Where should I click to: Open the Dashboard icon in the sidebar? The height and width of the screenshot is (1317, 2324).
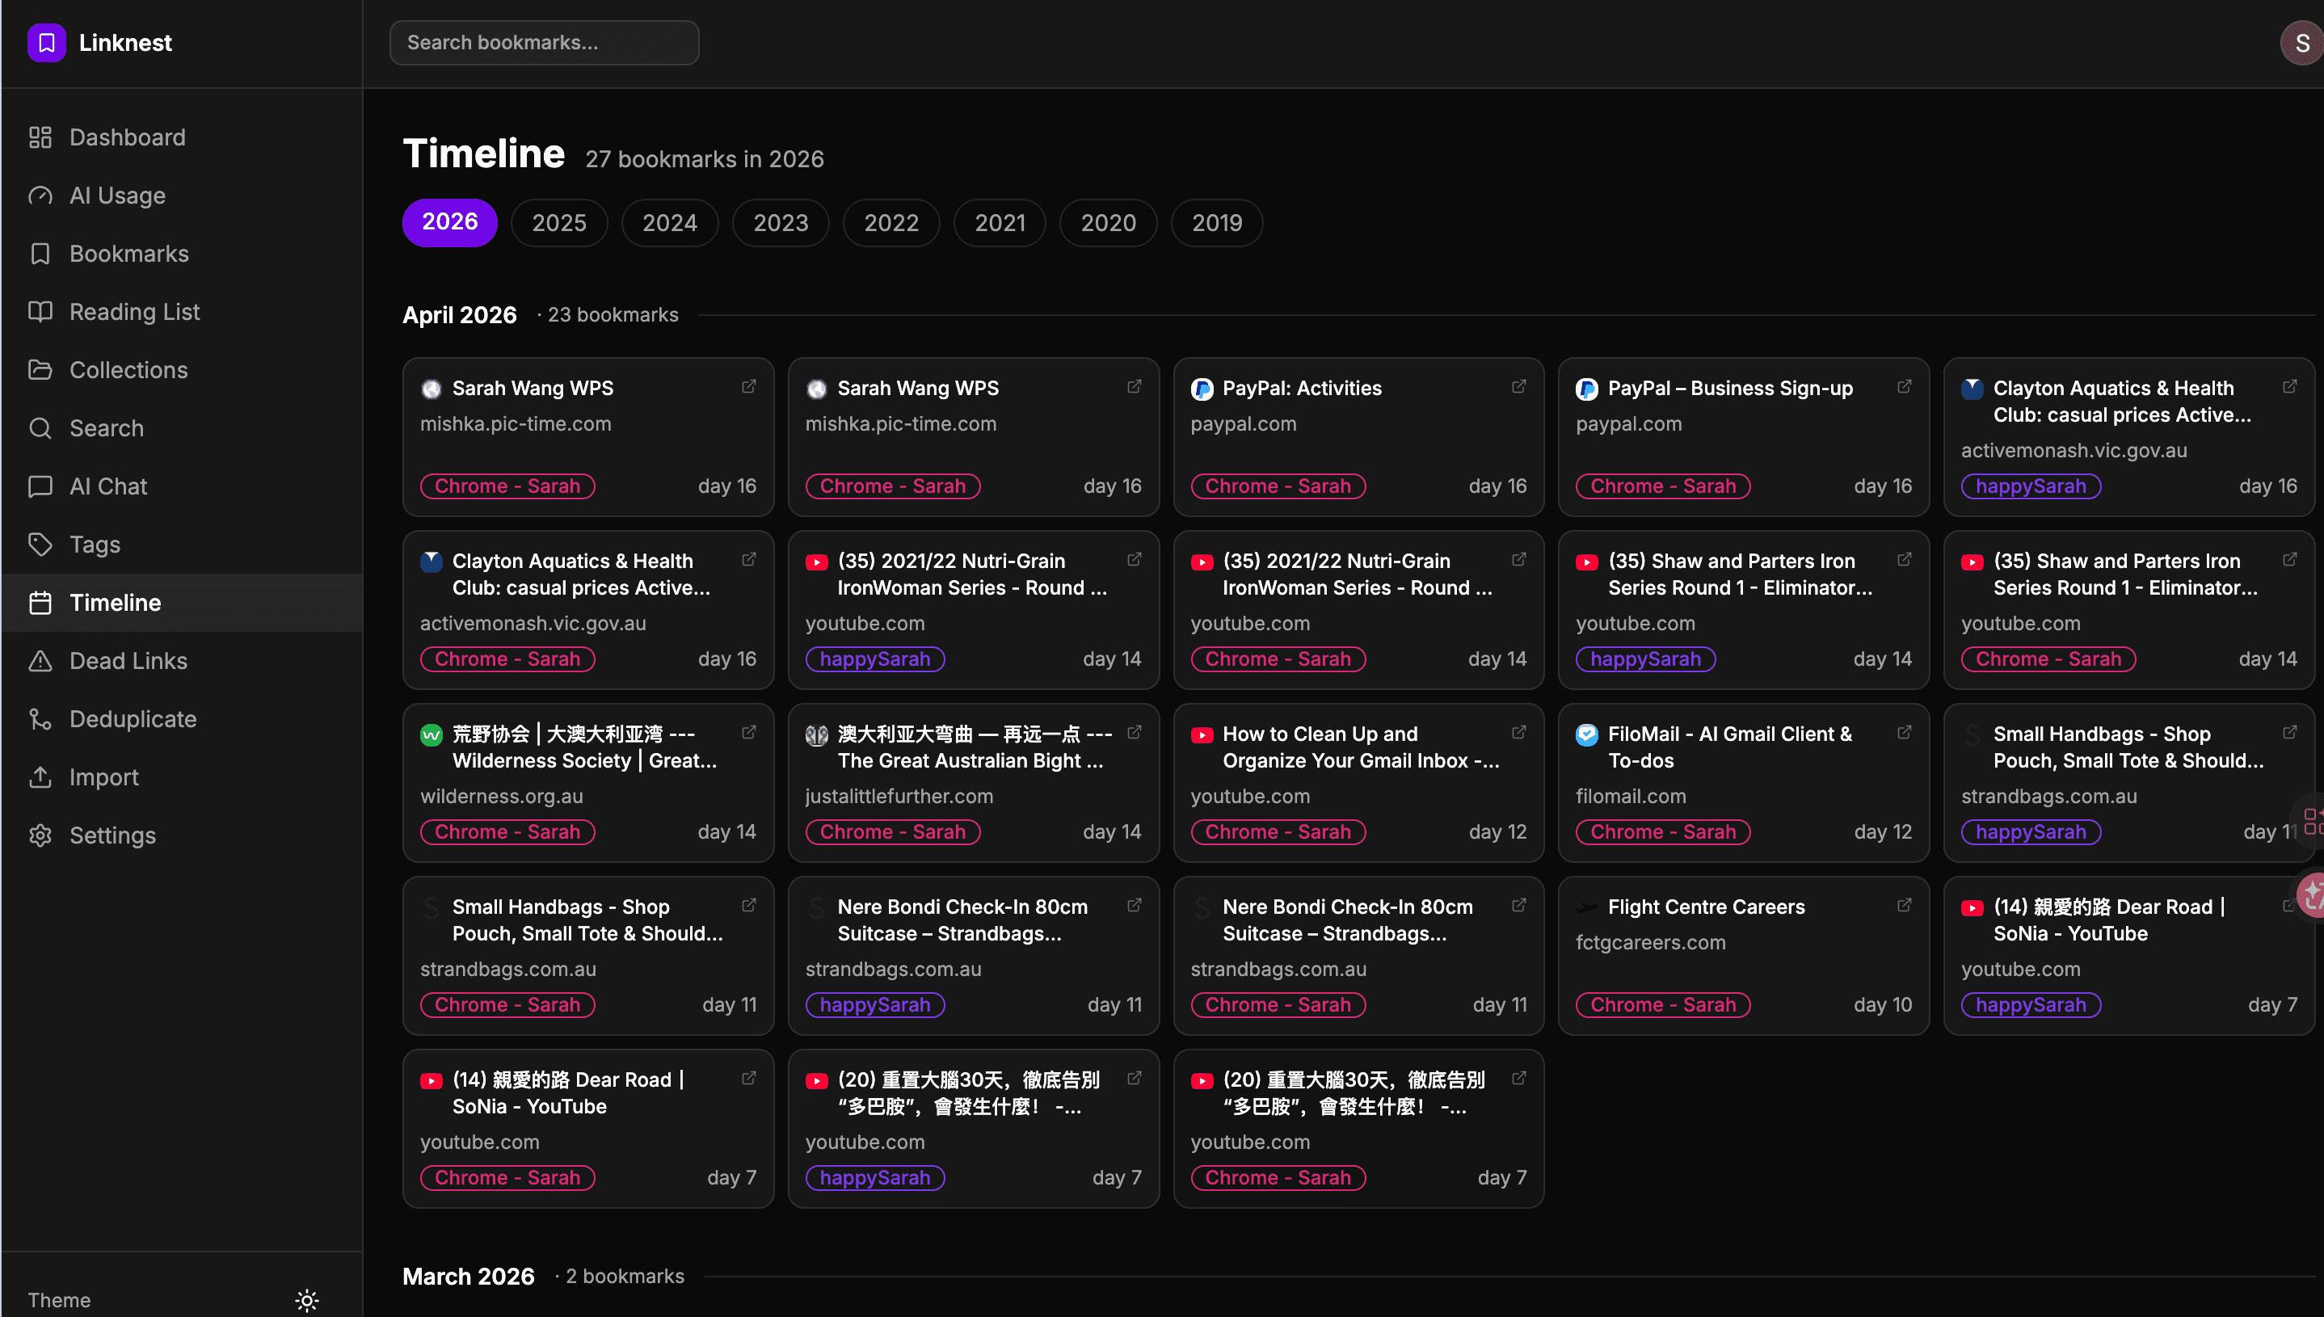pos(40,137)
